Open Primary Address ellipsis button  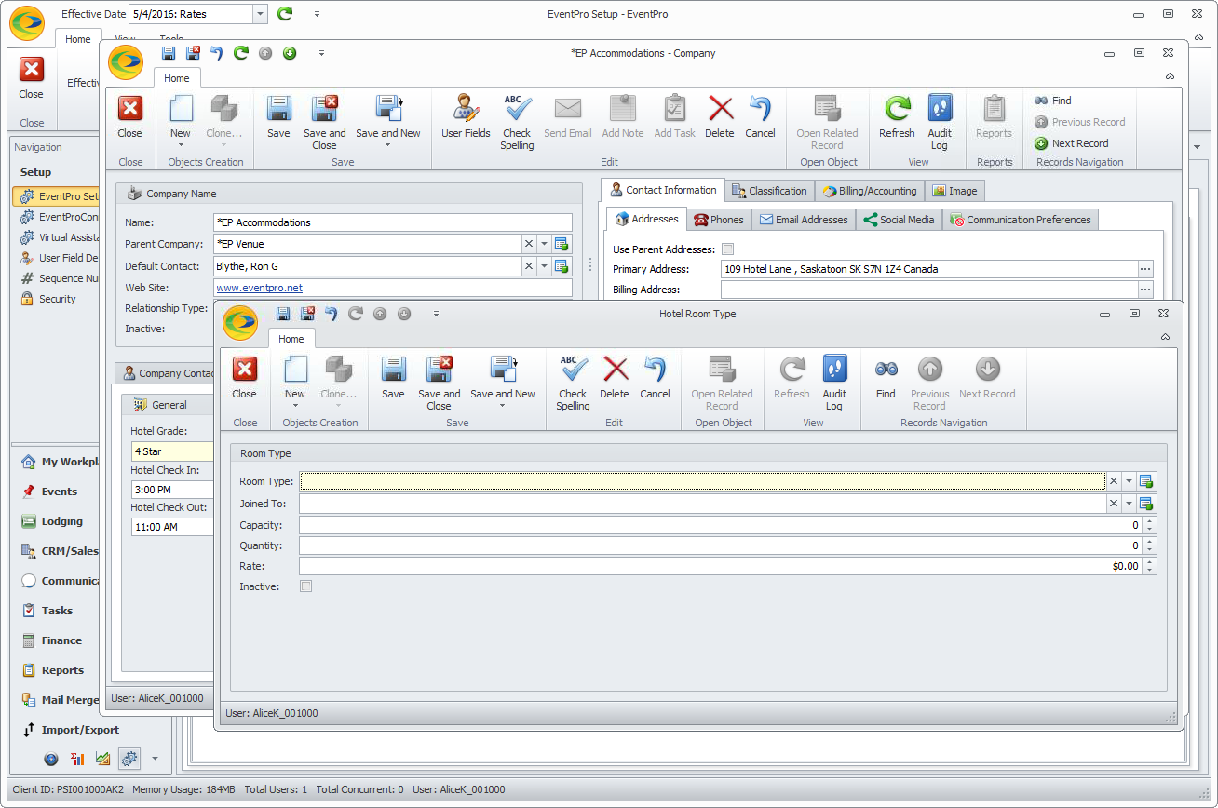point(1145,269)
